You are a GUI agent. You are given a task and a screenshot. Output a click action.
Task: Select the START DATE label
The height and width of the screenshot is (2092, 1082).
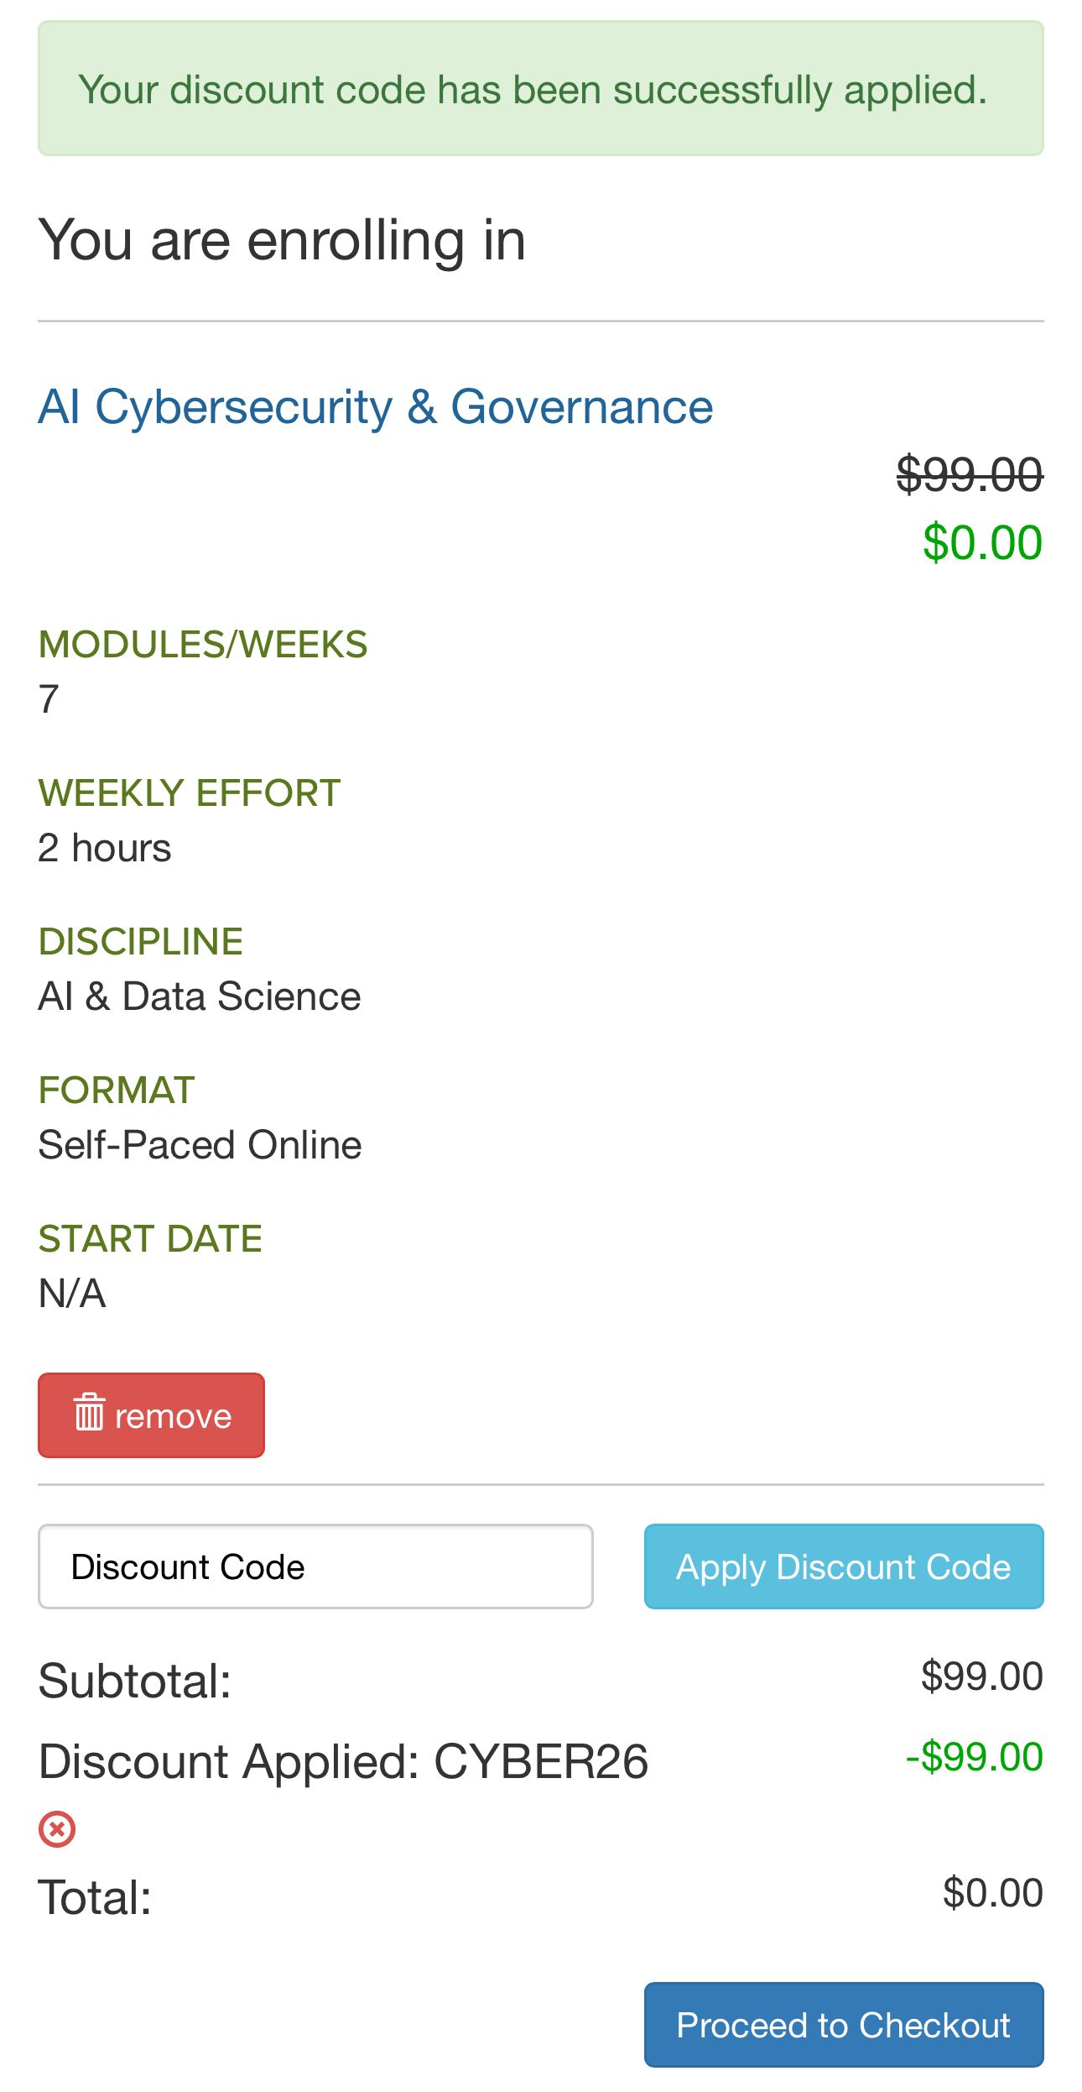coord(151,1239)
